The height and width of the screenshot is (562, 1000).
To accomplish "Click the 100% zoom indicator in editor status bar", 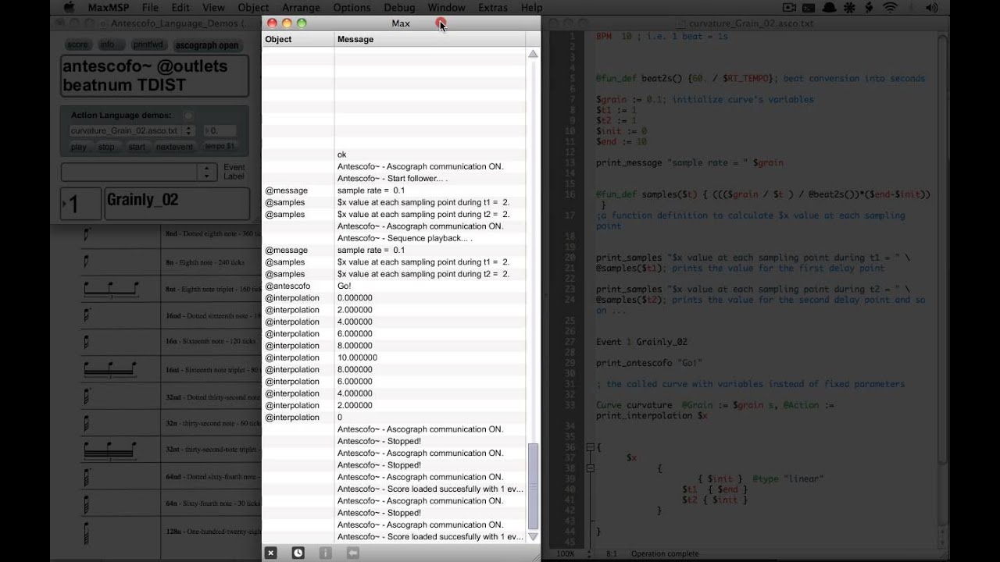I will click(x=565, y=553).
